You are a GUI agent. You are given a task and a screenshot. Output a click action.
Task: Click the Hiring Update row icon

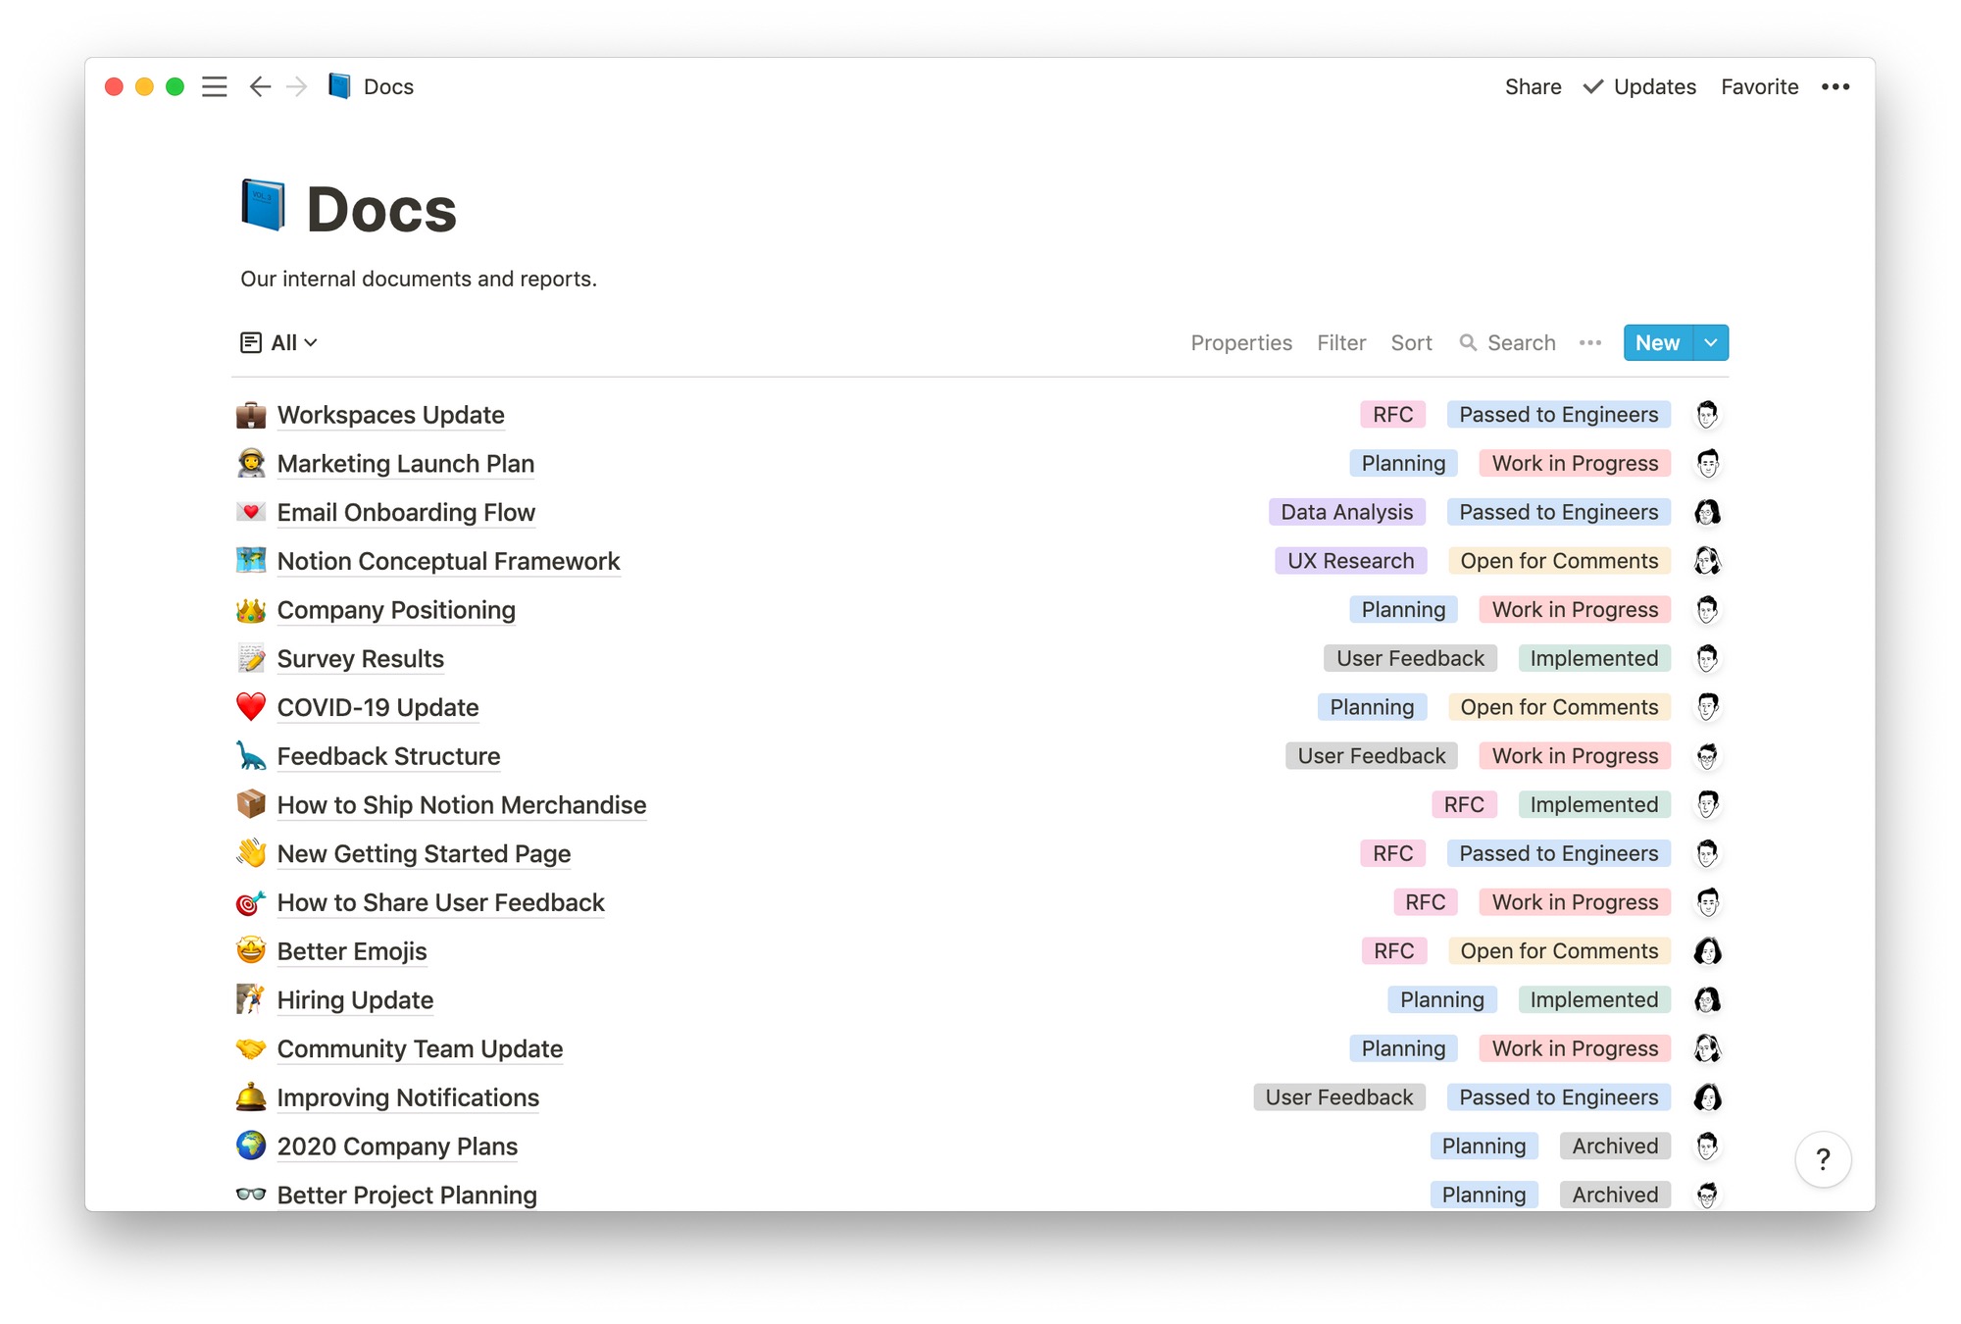pos(251,999)
